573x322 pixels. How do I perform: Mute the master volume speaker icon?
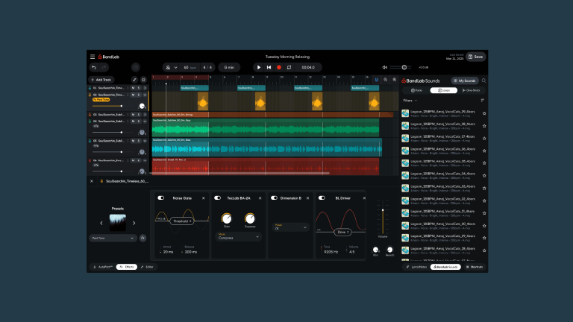pyautogui.click(x=384, y=67)
